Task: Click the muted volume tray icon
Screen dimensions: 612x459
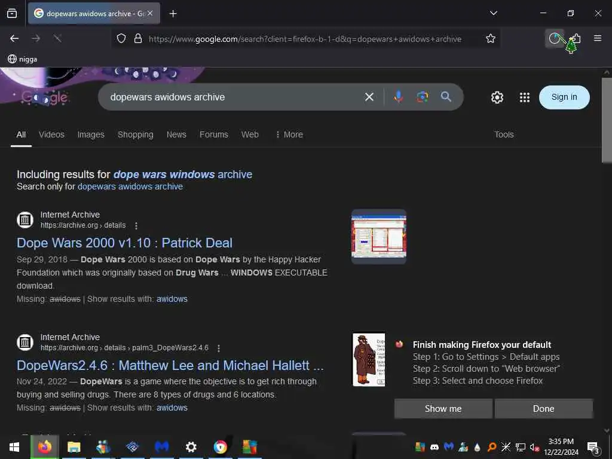Action: pyautogui.click(x=534, y=447)
